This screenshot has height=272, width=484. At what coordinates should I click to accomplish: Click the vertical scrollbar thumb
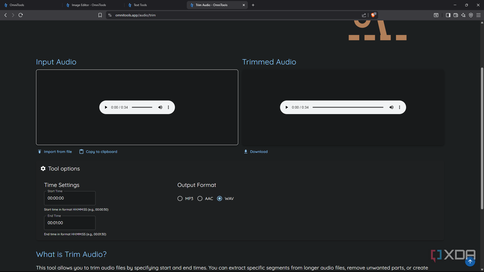click(x=482, y=138)
